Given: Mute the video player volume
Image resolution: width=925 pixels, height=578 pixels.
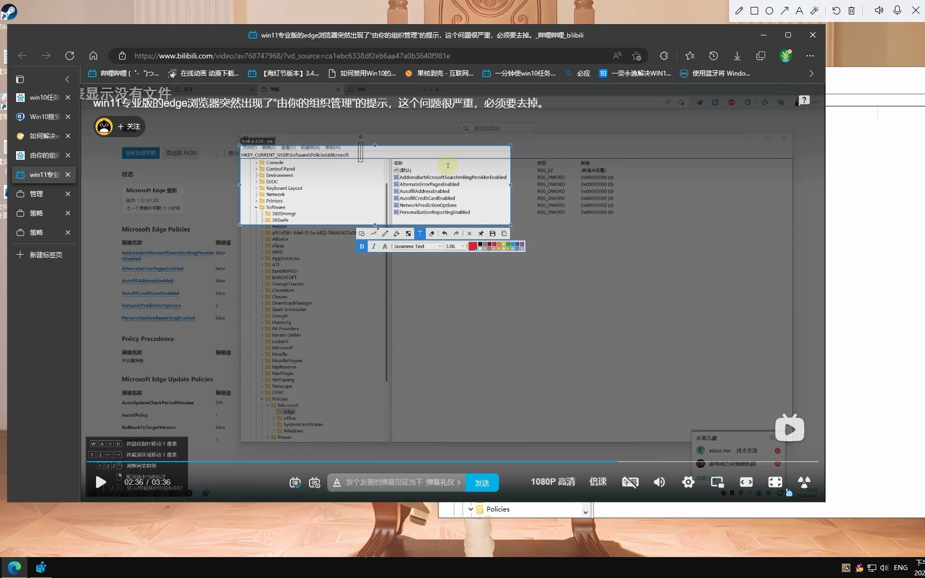Looking at the screenshot, I should click(x=659, y=482).
